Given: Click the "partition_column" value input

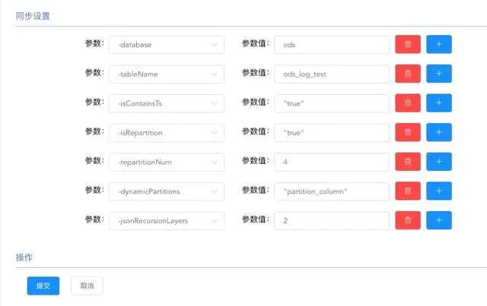Looking at the screenshot, I should point(331,191).
